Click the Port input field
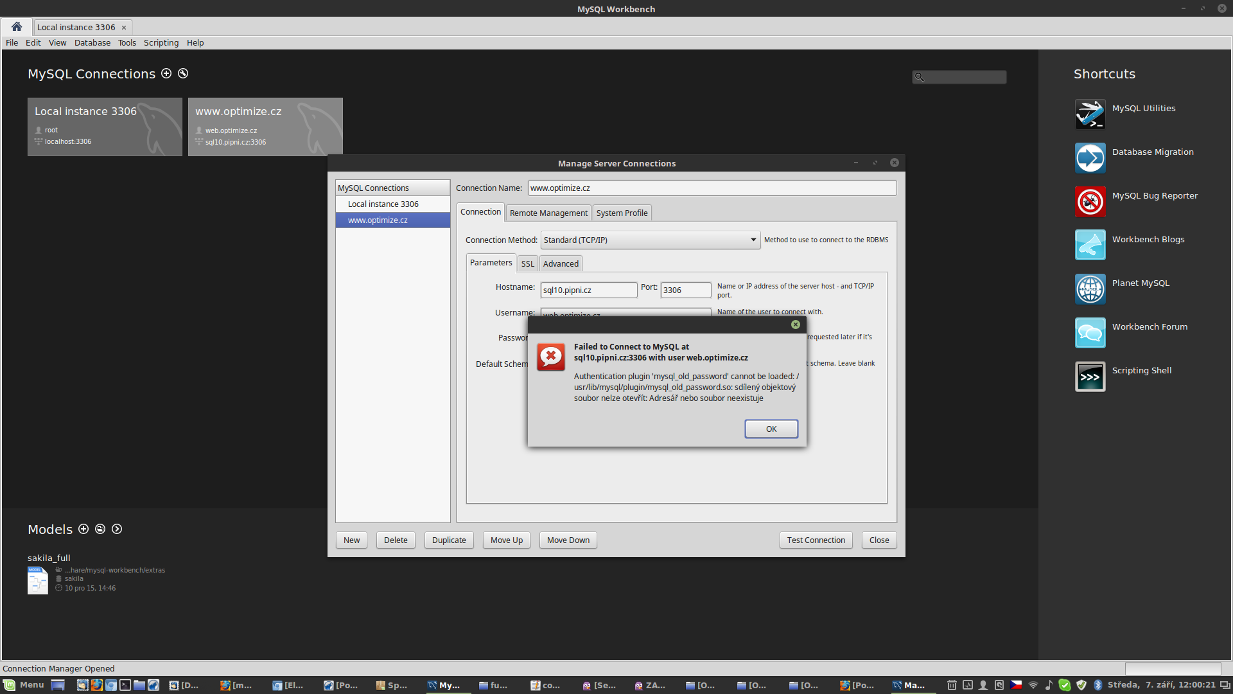The height and width of the screenshot is (694, 1233). click(686, 290)
